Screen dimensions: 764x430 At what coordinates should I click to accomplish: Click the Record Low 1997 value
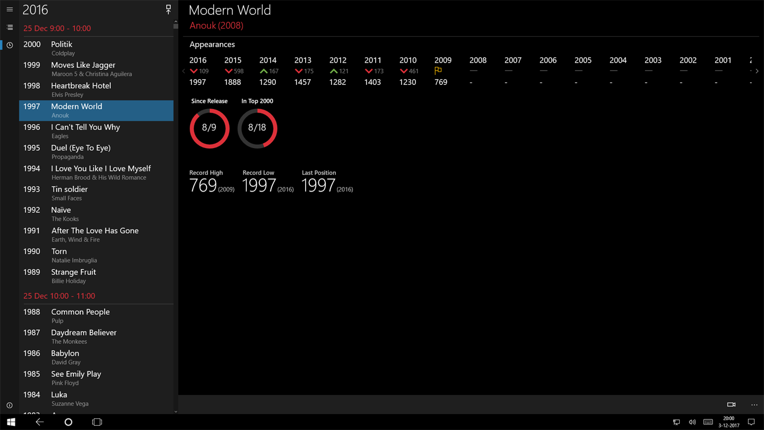tap(259, 185)
